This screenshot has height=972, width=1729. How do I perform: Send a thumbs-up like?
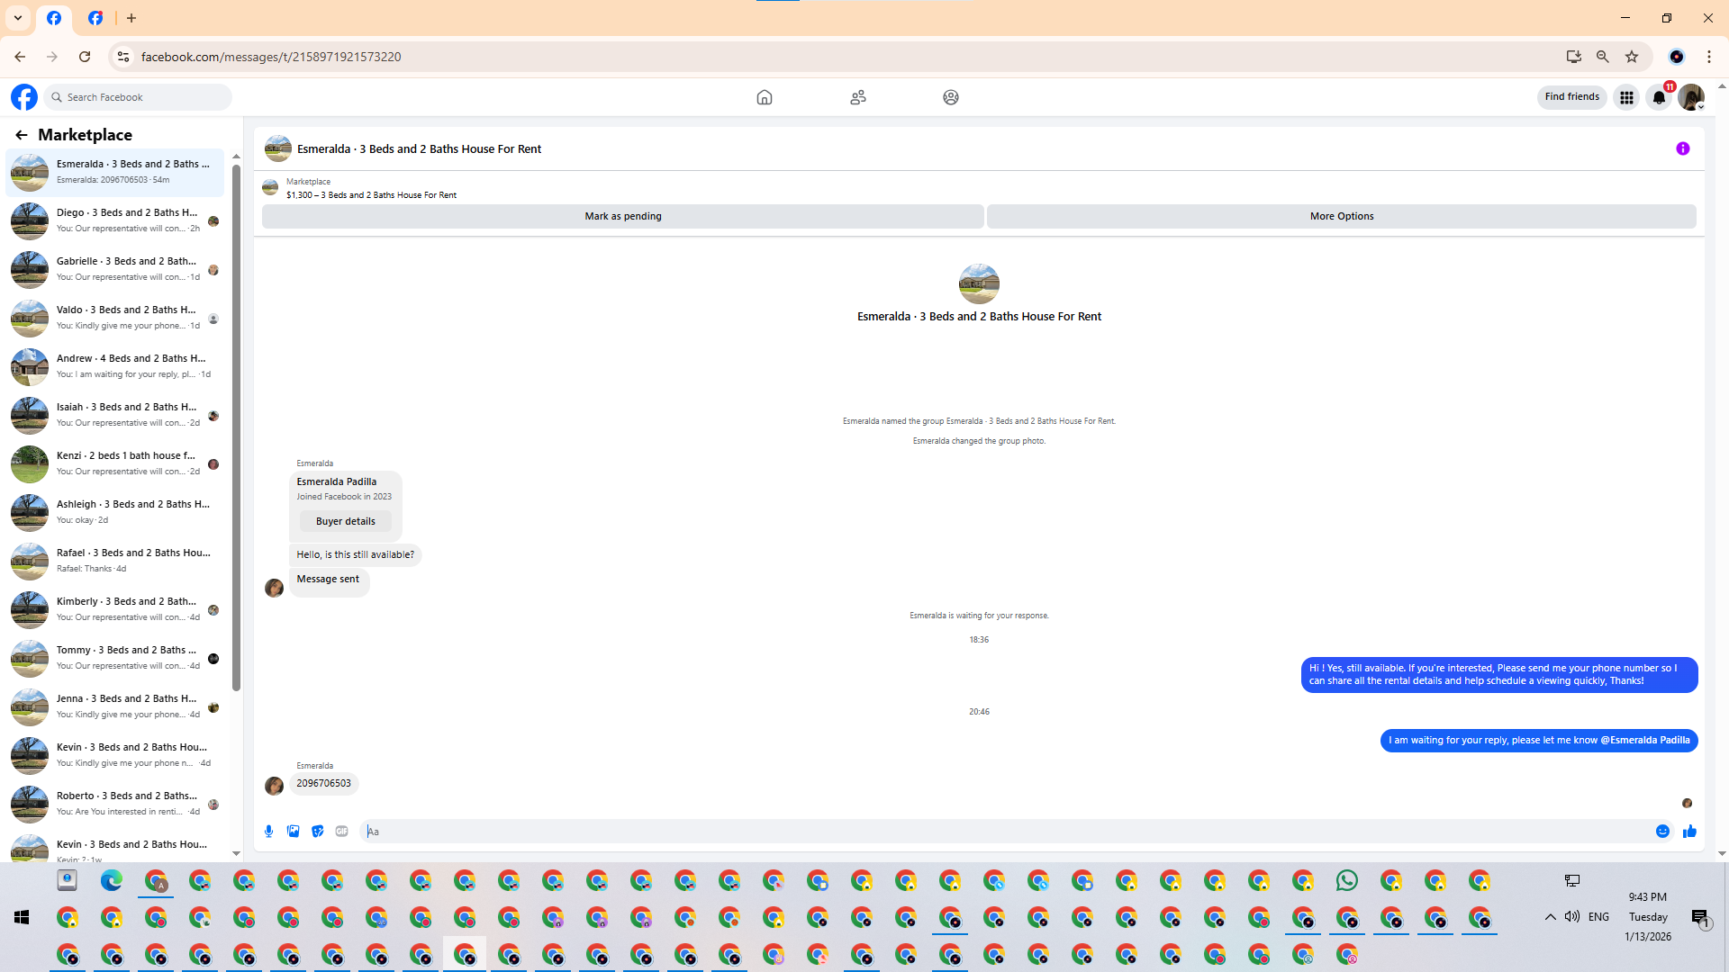1689,832
